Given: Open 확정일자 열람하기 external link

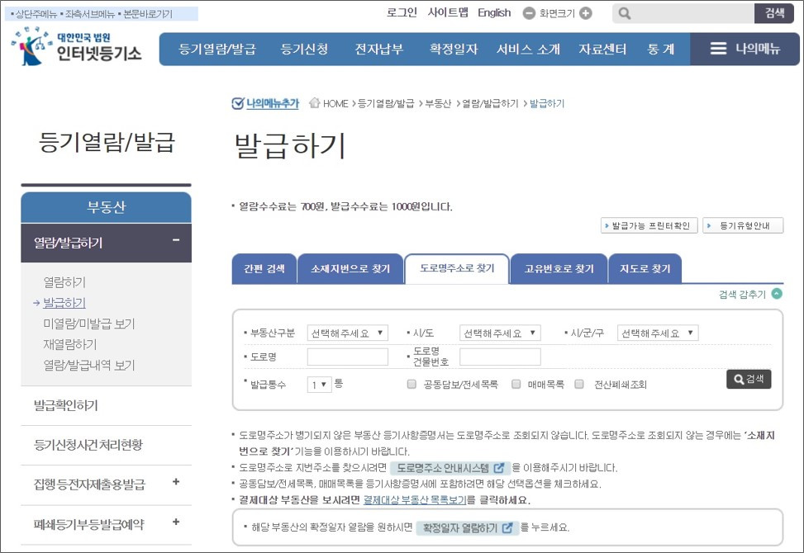Looking at the screenshot, I should [467, 527].
